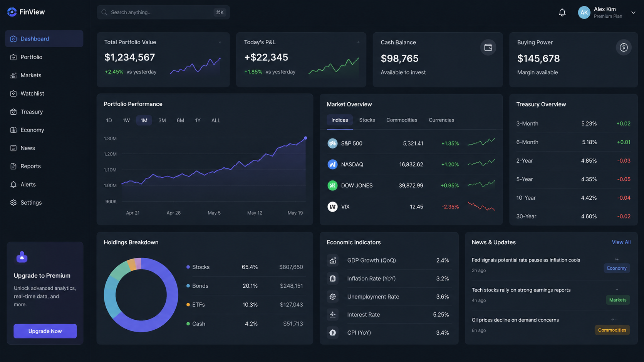Click the Watchlist sidebar icon
Viewport: 644px width, 362px height.
pyautogui.click(x=13, y=93)
